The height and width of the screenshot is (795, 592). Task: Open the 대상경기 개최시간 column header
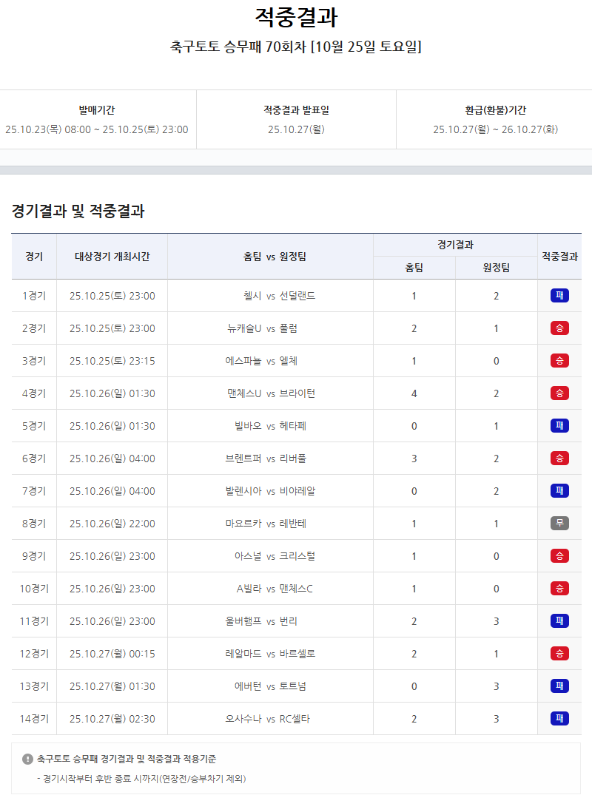(112, 255)
